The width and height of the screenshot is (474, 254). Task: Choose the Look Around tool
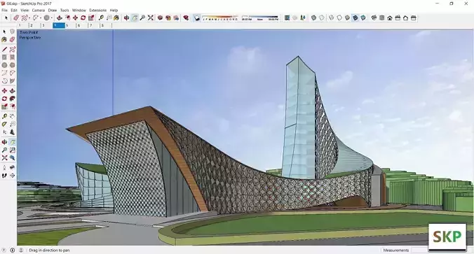12,167
